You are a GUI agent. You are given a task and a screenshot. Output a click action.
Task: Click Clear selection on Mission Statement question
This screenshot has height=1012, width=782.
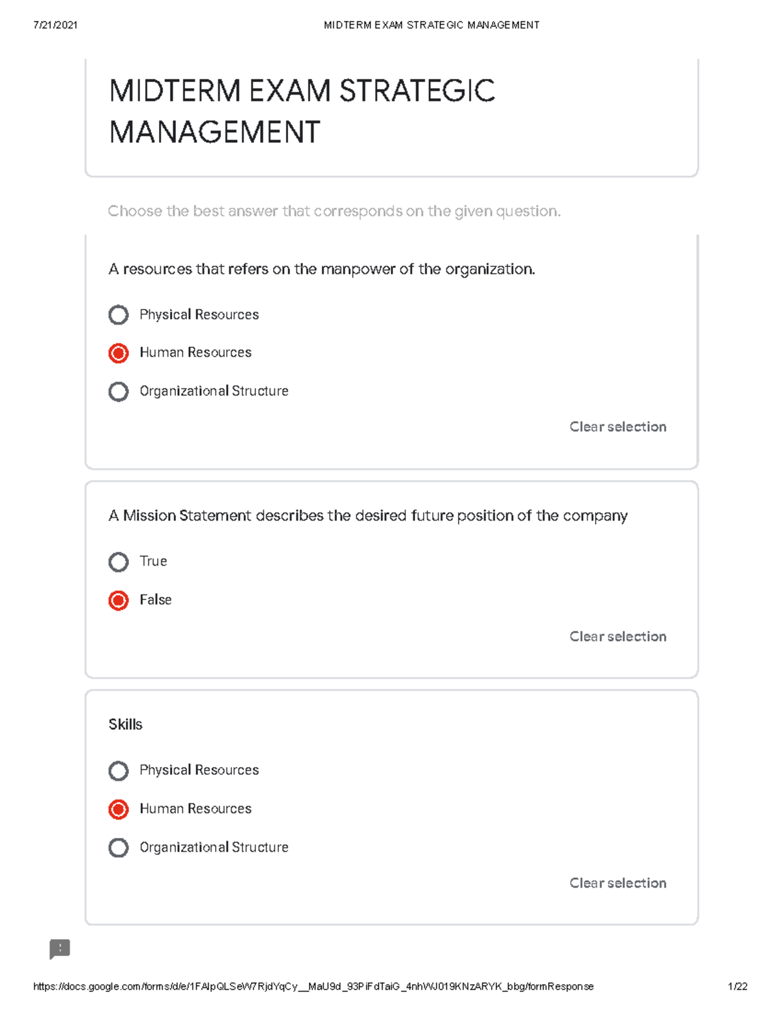[617, 637]
